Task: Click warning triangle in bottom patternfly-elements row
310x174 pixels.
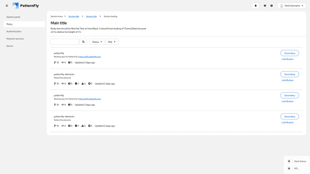Action: point(83,126)
